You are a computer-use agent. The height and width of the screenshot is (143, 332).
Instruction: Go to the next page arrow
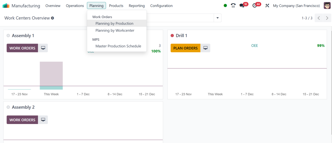click(327, 18)
